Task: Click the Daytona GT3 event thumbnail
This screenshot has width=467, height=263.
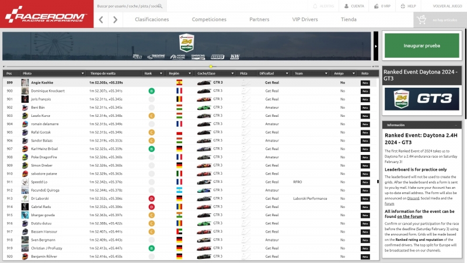Action: click(421, 99)
